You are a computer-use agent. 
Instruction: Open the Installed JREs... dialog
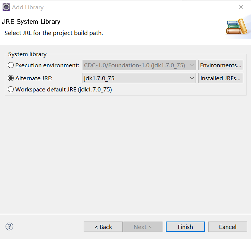point(221,78)
